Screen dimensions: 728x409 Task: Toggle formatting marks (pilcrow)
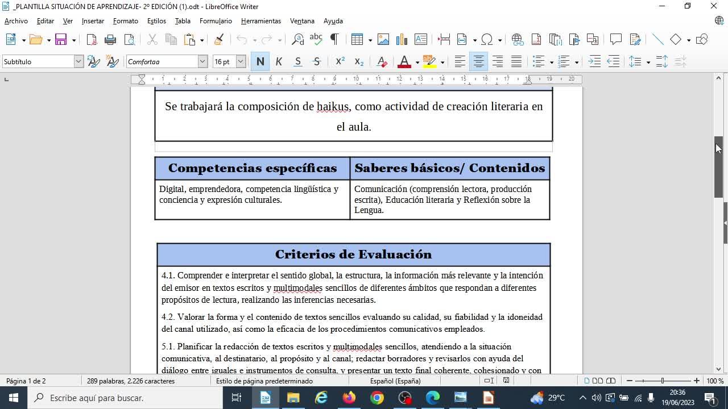(334, 39)
